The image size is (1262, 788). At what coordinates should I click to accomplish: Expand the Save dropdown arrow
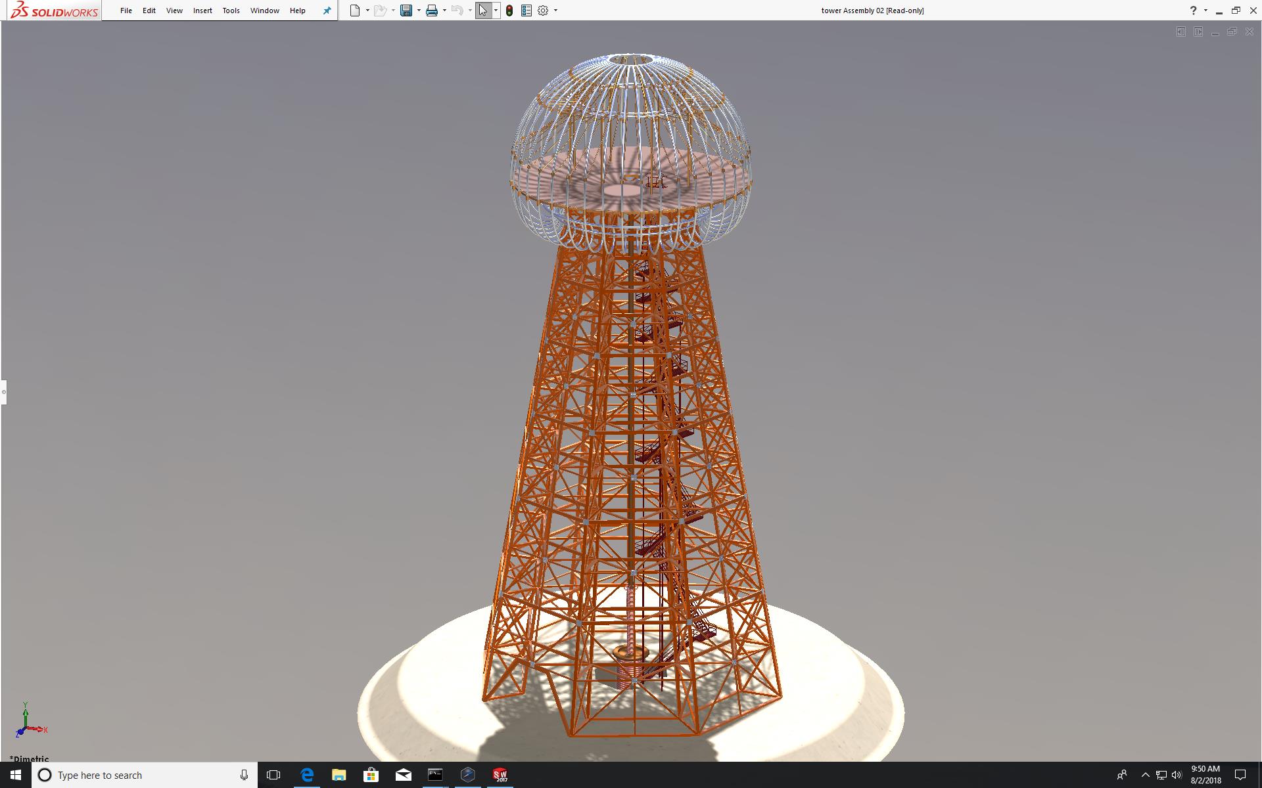pos(419,11)
